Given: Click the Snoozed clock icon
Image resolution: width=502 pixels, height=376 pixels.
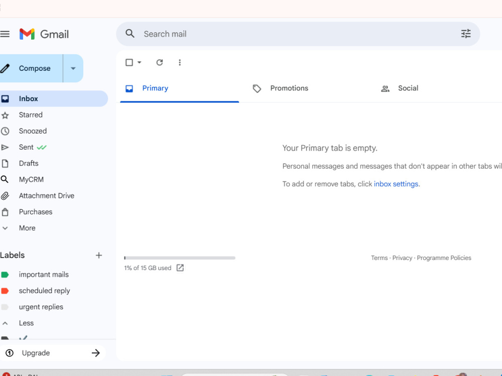Looking at the screenshot, I should click(5, 131).
